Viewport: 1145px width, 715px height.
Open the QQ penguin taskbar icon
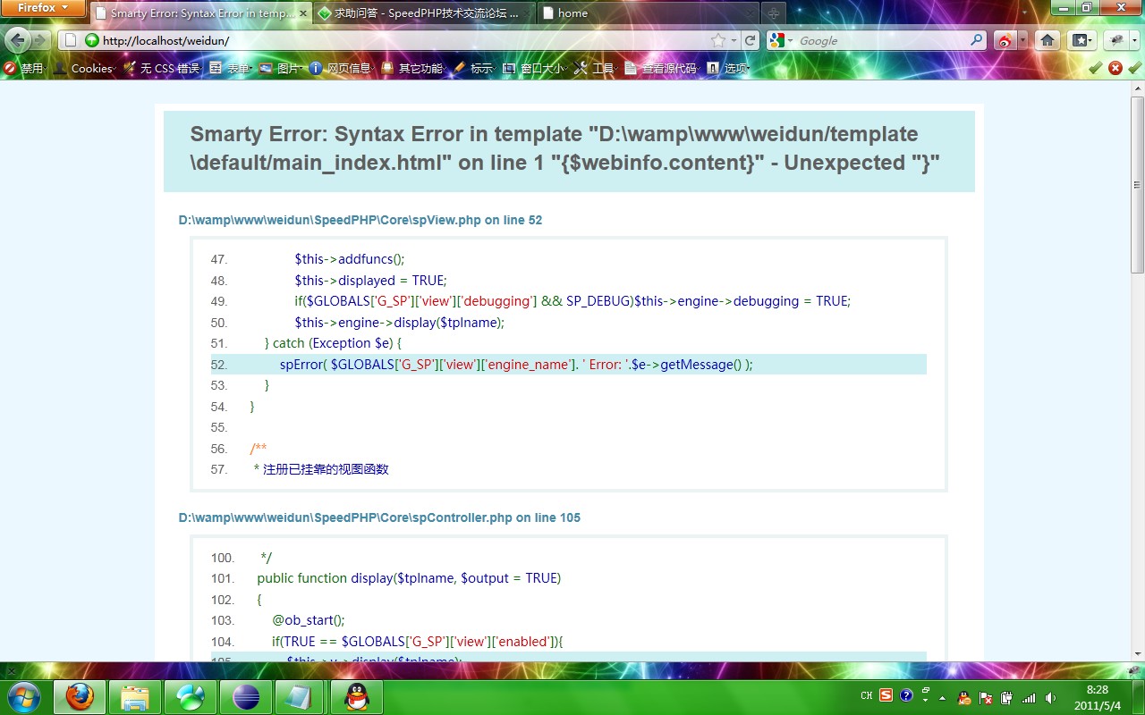click(x=357, y=696)
